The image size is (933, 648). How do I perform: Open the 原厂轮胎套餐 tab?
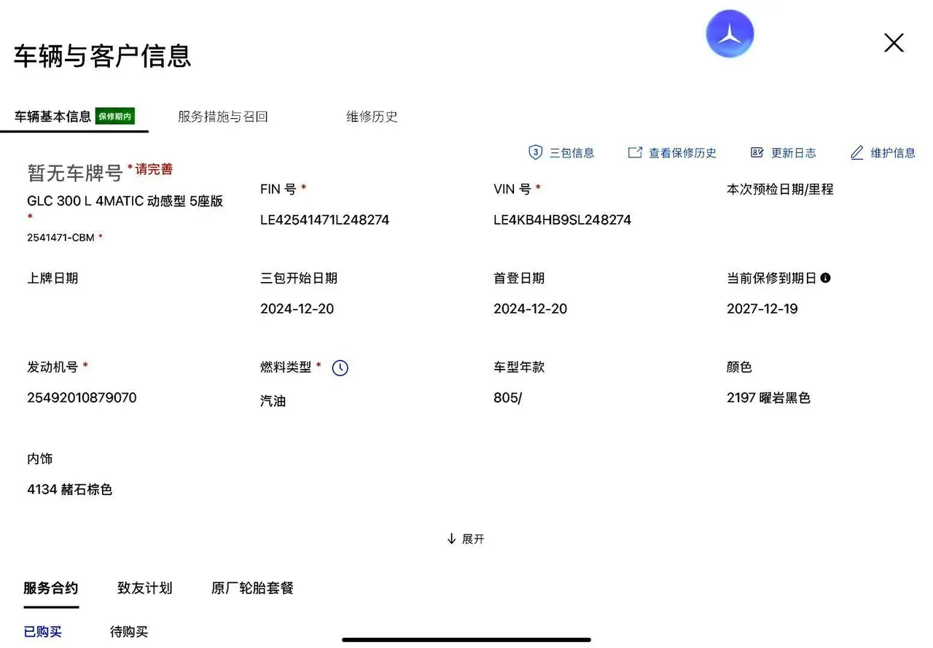(x=252, y=588)
